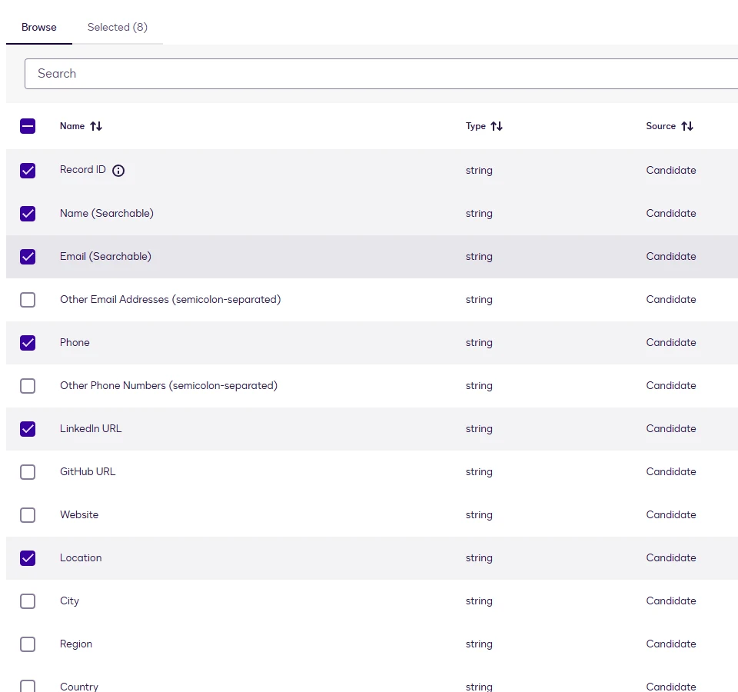The width and height of the screenshot is (738, 692).
Task: Uncheck the Name (Searchable) checkbox
Action: point(28,214)
